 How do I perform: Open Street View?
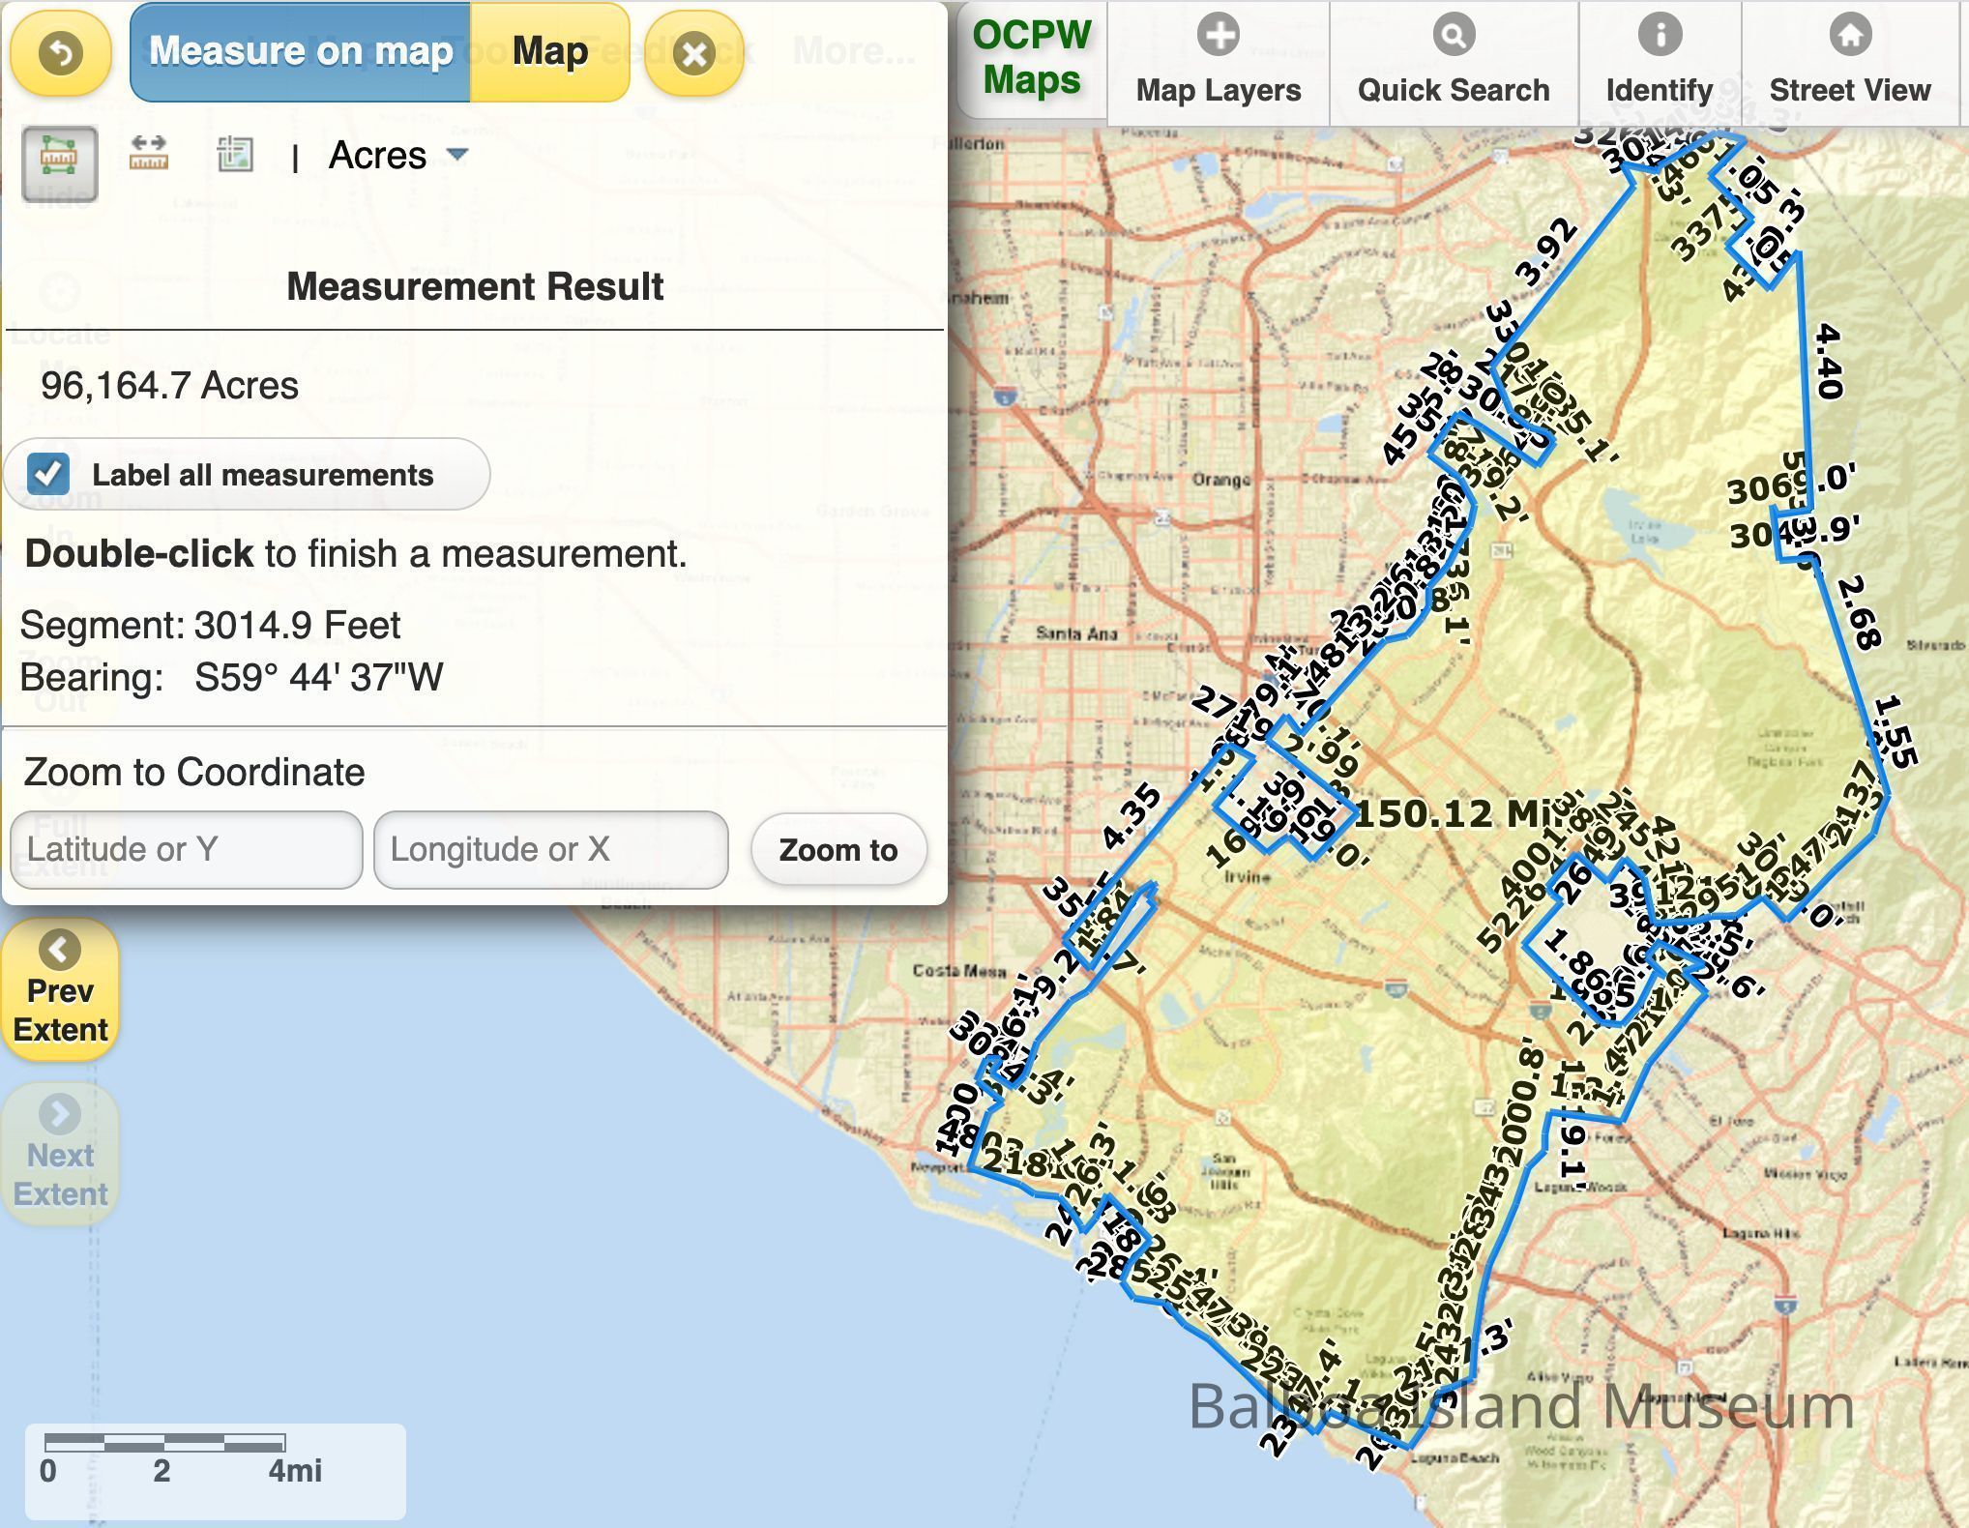(x=1849, y=63)
